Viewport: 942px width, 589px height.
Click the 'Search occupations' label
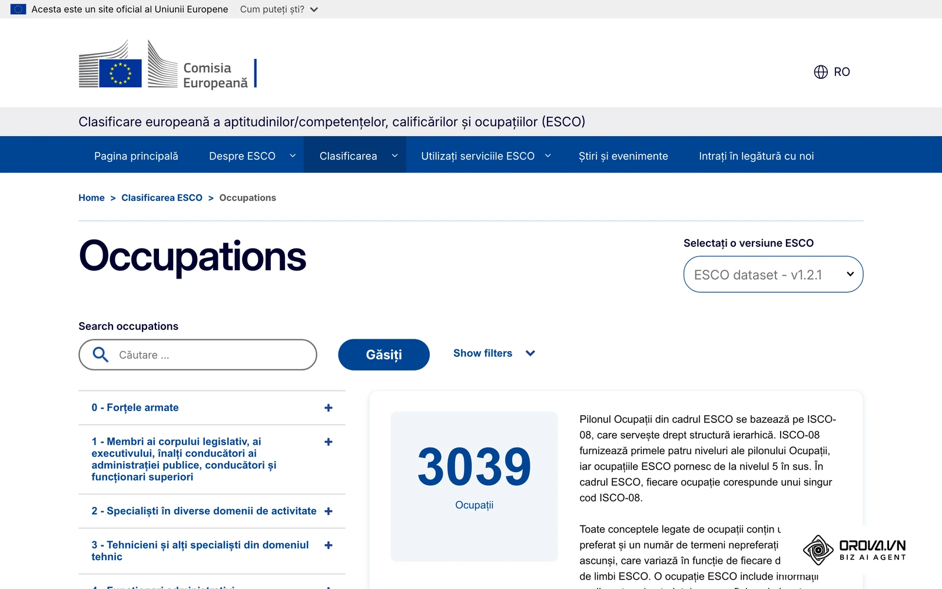coord(128,326)
